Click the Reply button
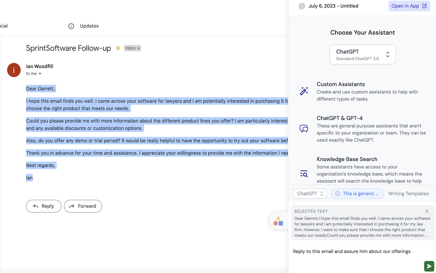This screenshot has width=436, height=273. pyautogui.click(x=44, y=206)
